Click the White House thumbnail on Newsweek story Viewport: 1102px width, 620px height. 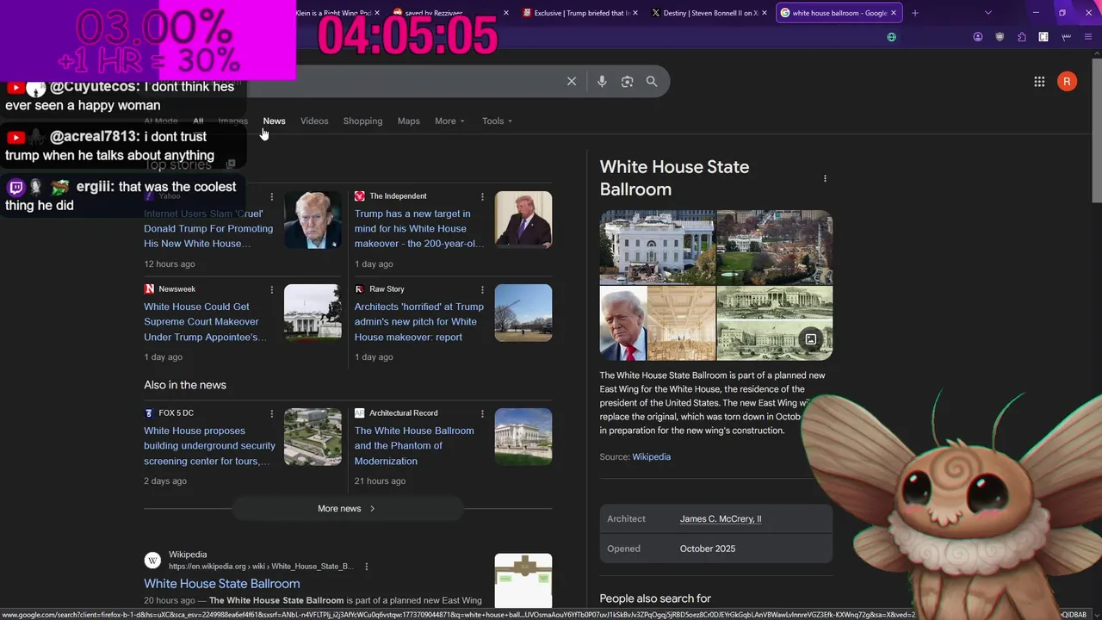point(313,313)
